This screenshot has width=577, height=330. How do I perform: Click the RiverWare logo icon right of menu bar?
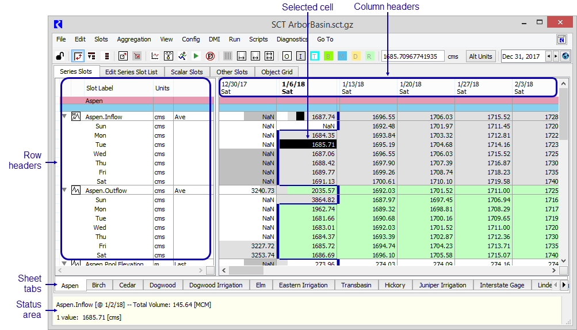point(561,40)
